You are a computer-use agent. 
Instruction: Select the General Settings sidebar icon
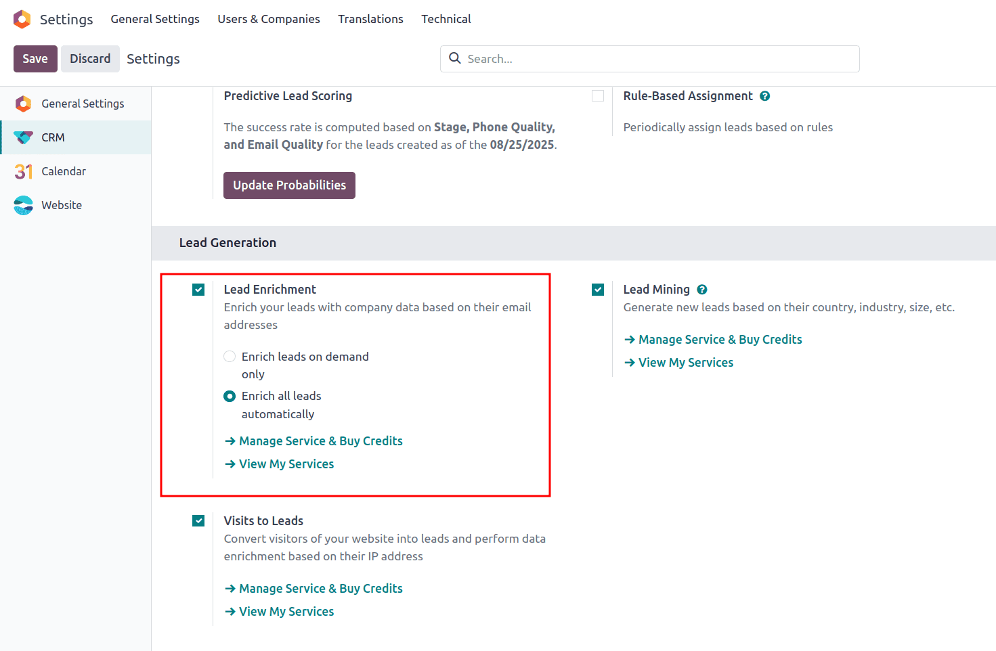[22, 104]
